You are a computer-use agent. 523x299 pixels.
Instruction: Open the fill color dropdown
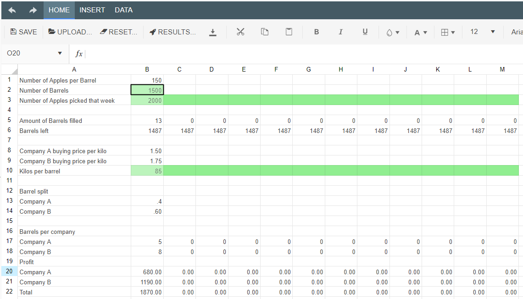click(x=393, y=33)
